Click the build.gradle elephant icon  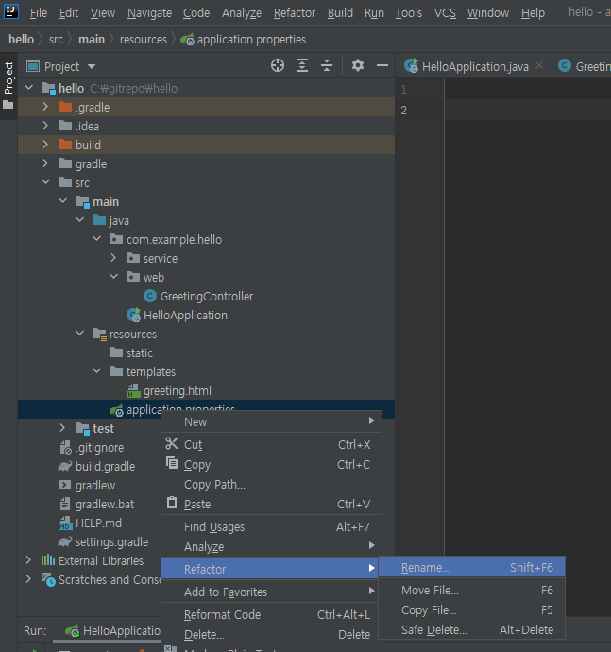[x=65, y=467]
